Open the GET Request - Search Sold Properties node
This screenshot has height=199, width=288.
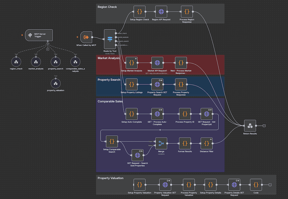pos(138,155)
